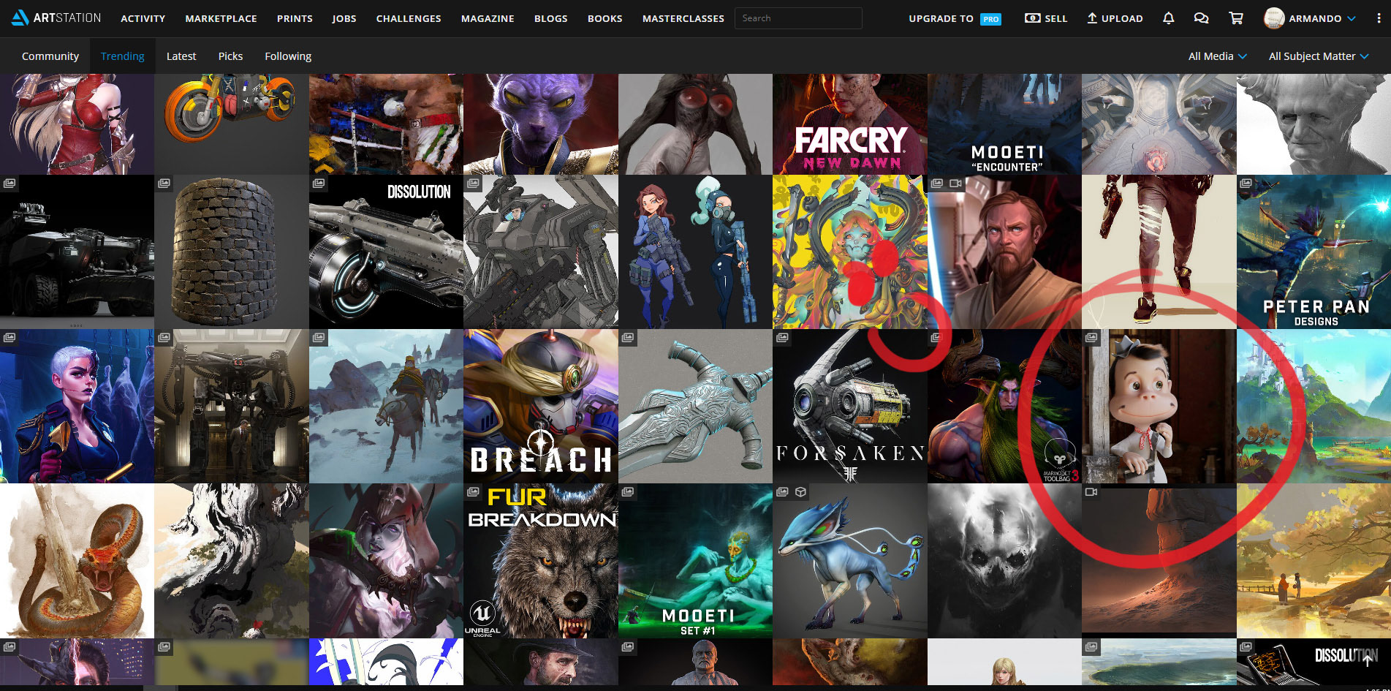
Task: Click multi-image icon on cartoon boy thumbnail
Action: click(1091, 337)
